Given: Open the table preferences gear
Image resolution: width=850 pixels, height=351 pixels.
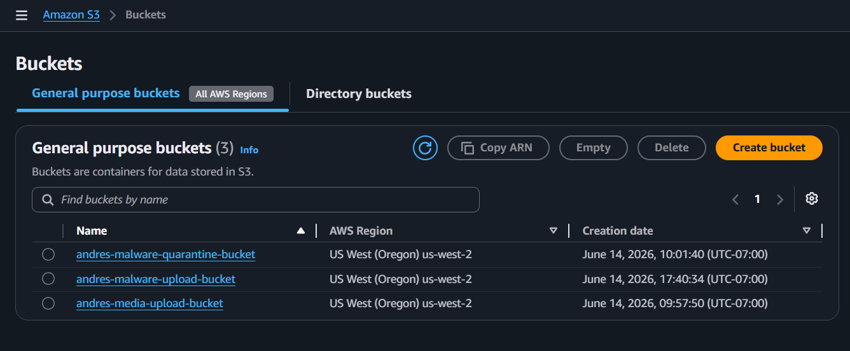Looking at the screenshot, I should tap(811, 198).
